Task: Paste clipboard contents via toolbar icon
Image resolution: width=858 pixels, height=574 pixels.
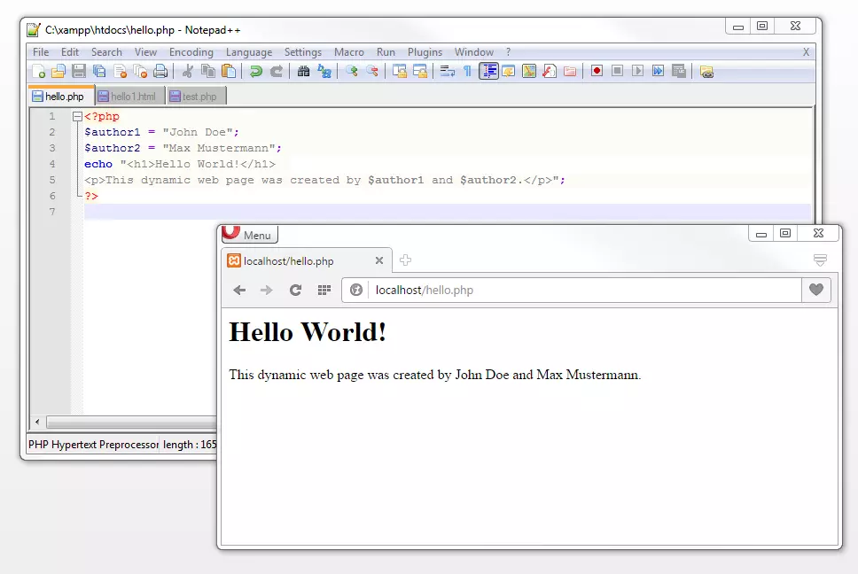Action: (229, 71)
